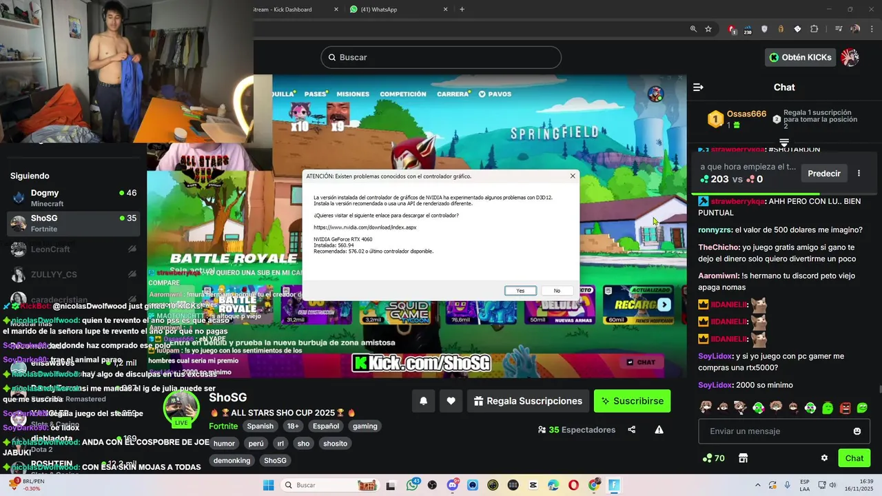The width and height of the screenshot is (882, 496).
Task: Report the stream with the warning triangle icon
Action: (659, 430)
